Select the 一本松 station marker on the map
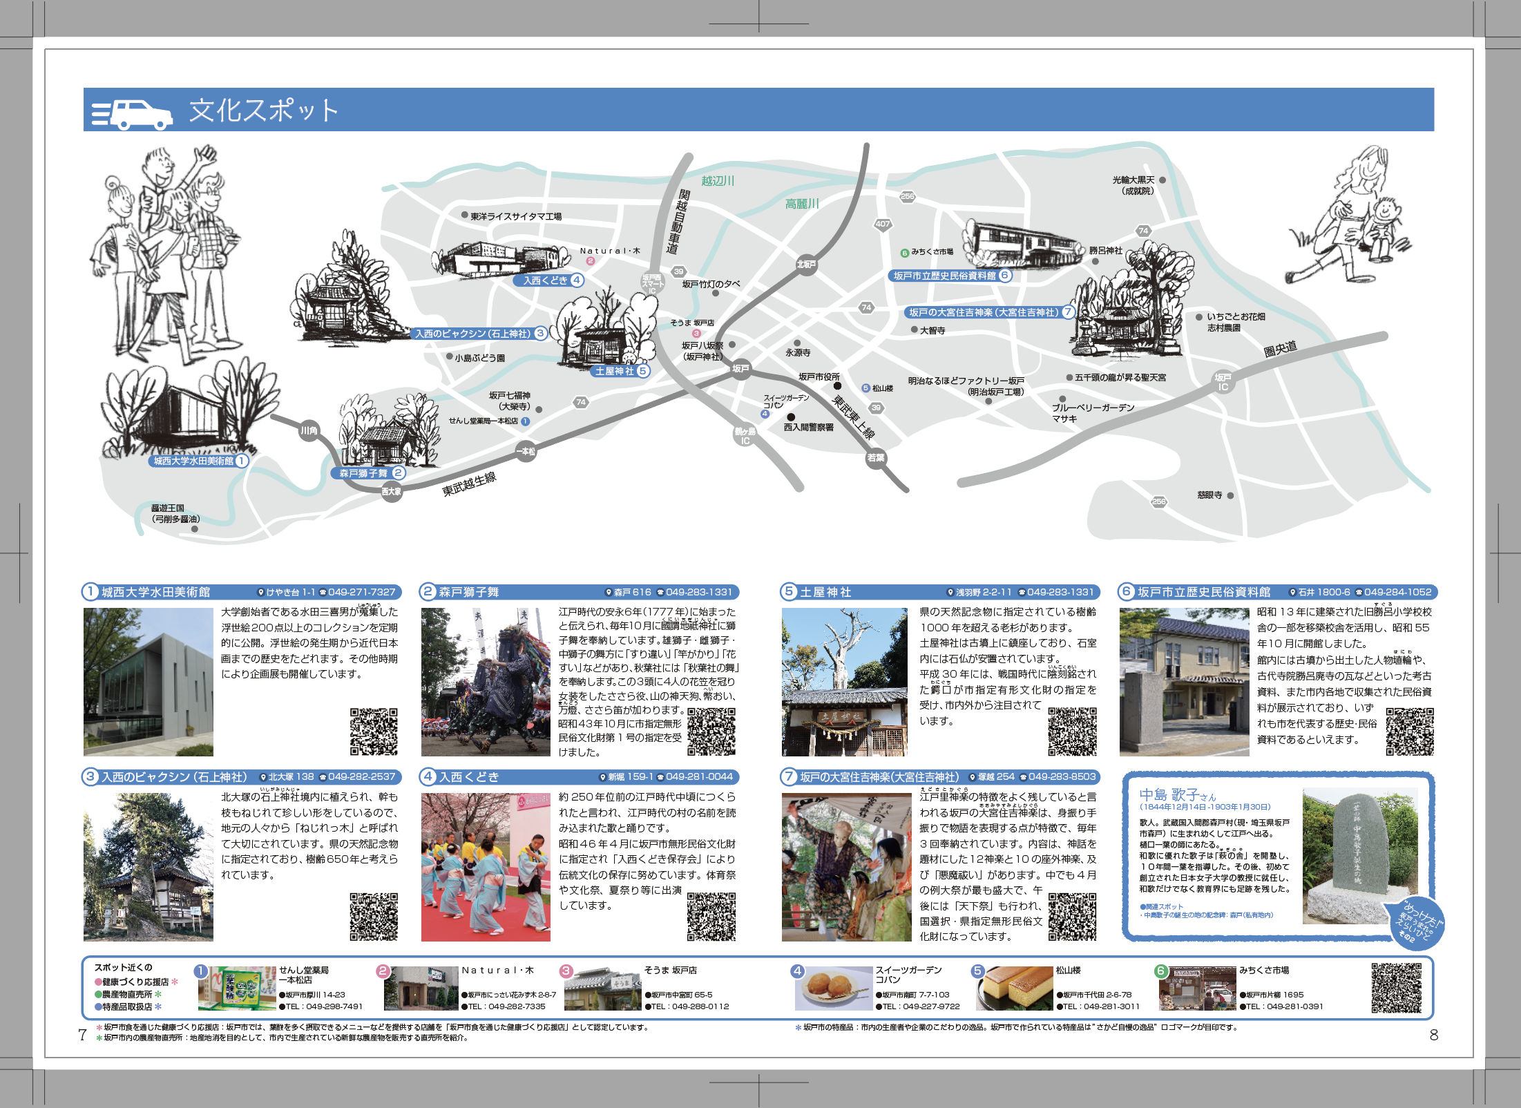The width and height of the screenshot is (1521, 1108). coord(526,451)
